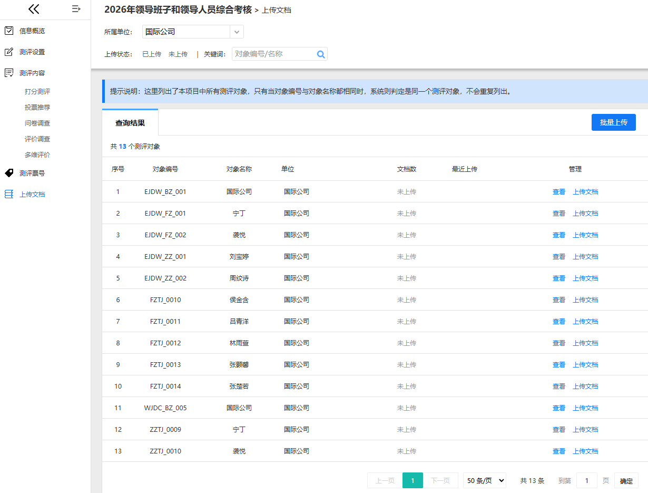Upload document for EJDW_BZ_001
Image resolution: width=648 pixels, height=493 pixels.
point(585,191)
